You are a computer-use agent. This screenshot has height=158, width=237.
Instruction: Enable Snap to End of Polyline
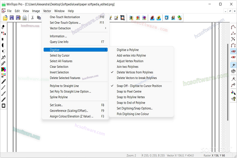click(131, 103)
